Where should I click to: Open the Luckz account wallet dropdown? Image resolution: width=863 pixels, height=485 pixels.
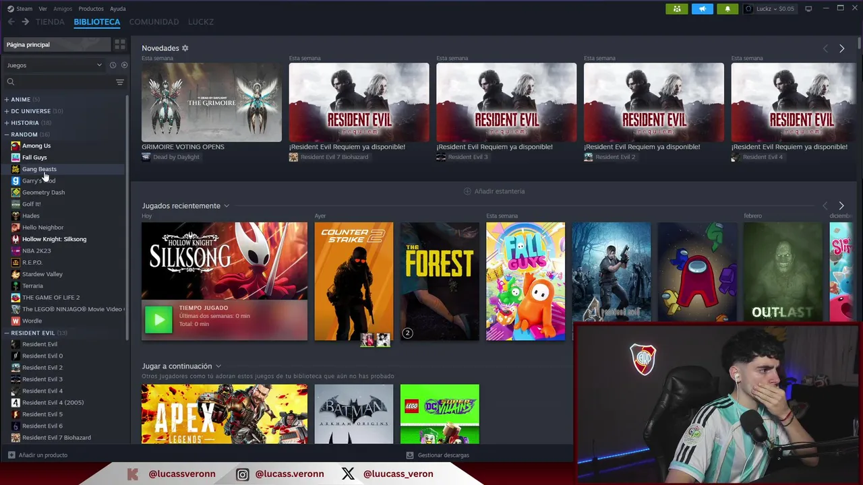coord(769,9)
